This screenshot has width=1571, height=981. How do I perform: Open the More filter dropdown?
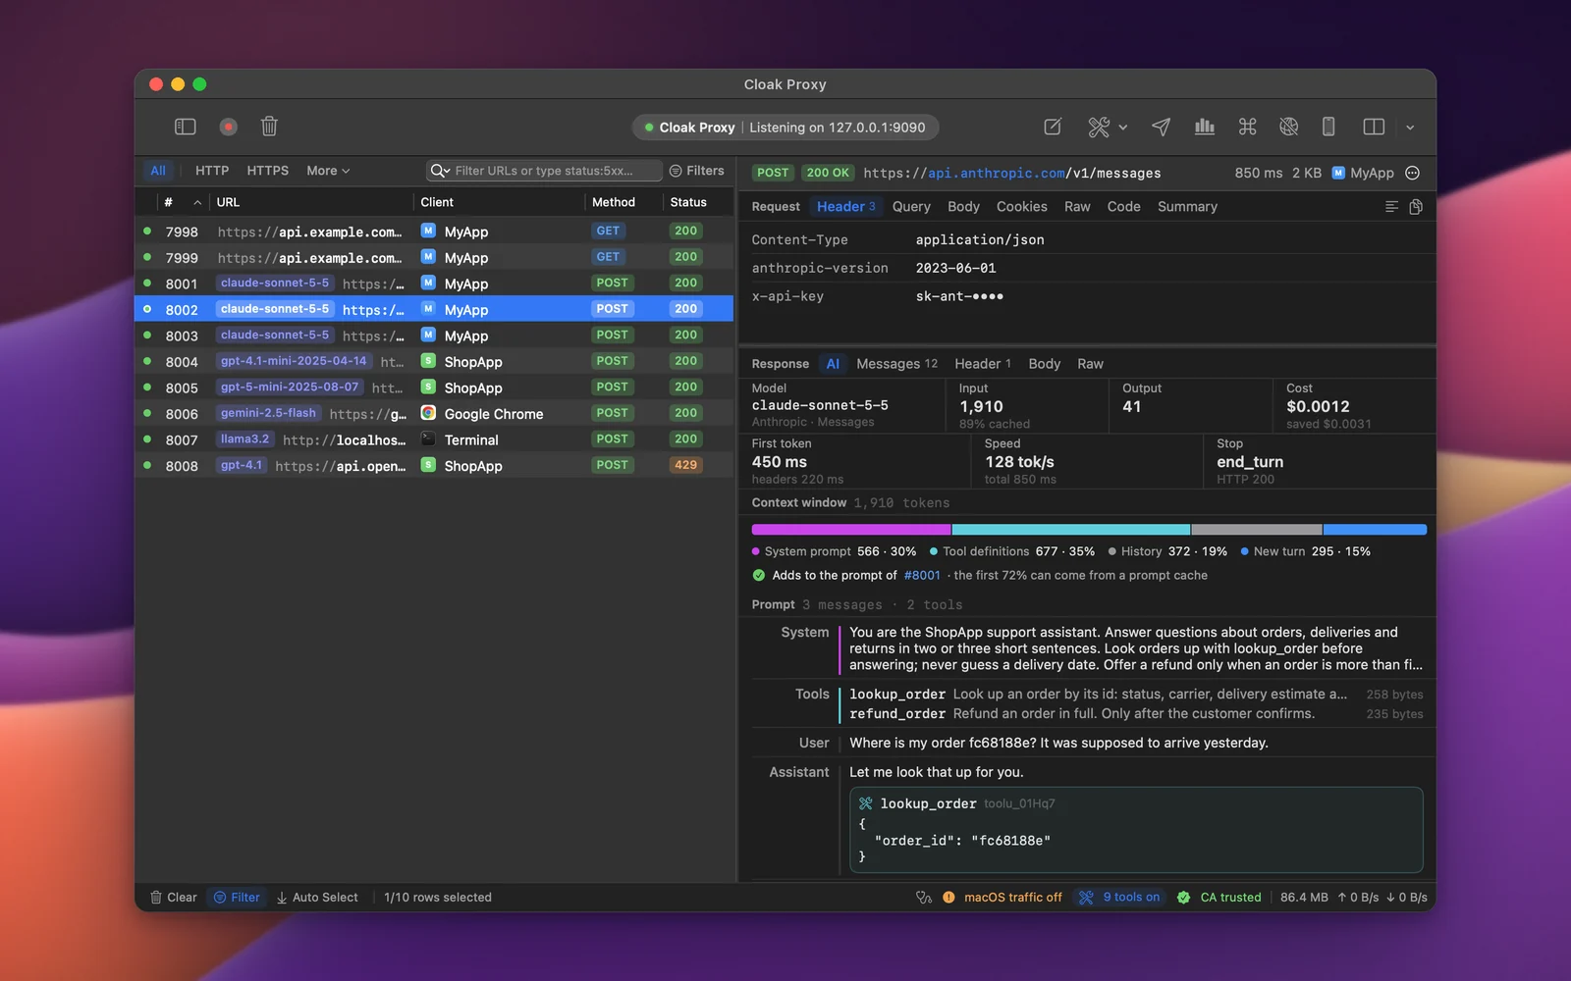(x=328, y=171)
